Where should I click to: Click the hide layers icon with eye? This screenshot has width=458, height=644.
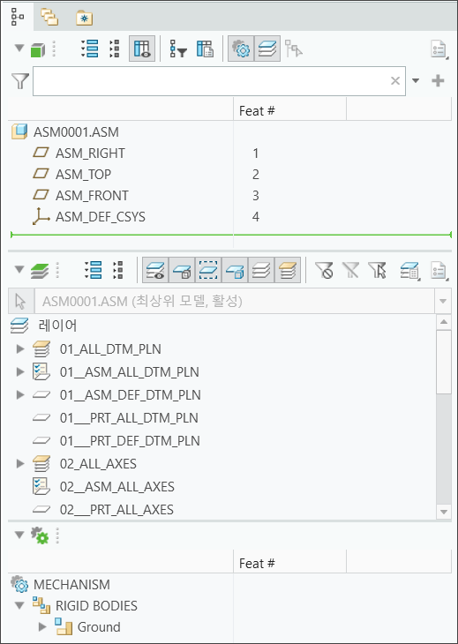click(x=155, y=270)
